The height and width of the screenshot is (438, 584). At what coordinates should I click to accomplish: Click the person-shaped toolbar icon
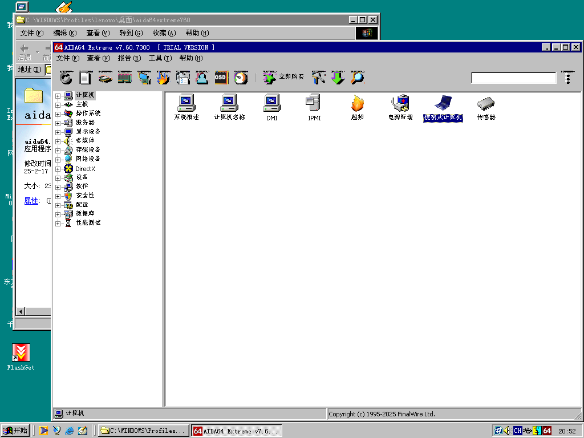202,78
